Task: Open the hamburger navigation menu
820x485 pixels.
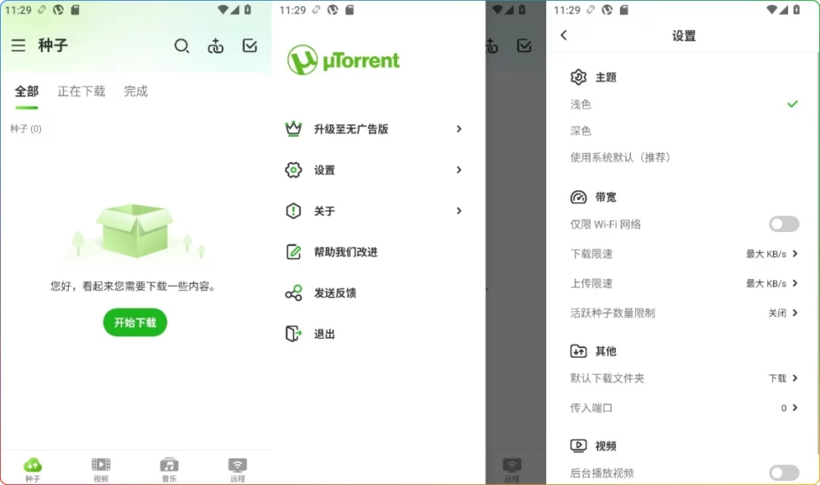Action: click(x=18, y=46)
